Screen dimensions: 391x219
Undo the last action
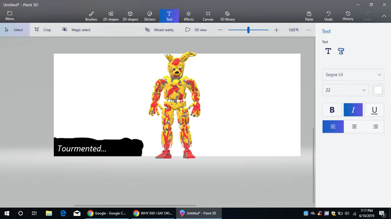[x=328, y=16]
